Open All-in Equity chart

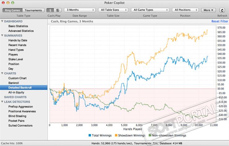(16, 92)
